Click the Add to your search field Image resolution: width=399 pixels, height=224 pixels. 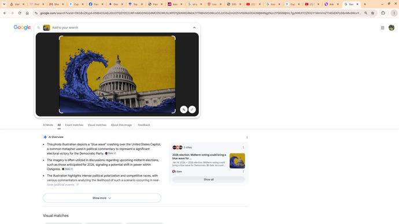pos(65,28)
